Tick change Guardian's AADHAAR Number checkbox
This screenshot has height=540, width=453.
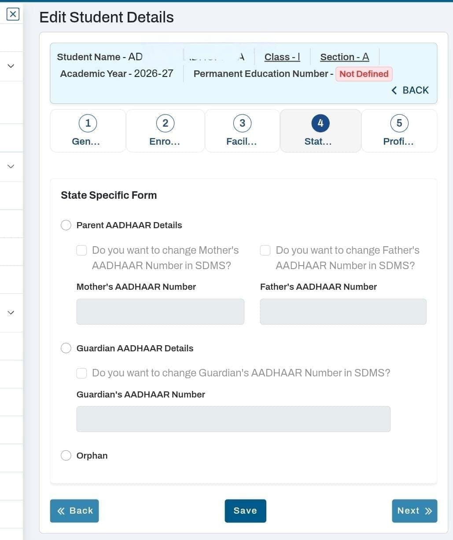(x=81, y=373)
